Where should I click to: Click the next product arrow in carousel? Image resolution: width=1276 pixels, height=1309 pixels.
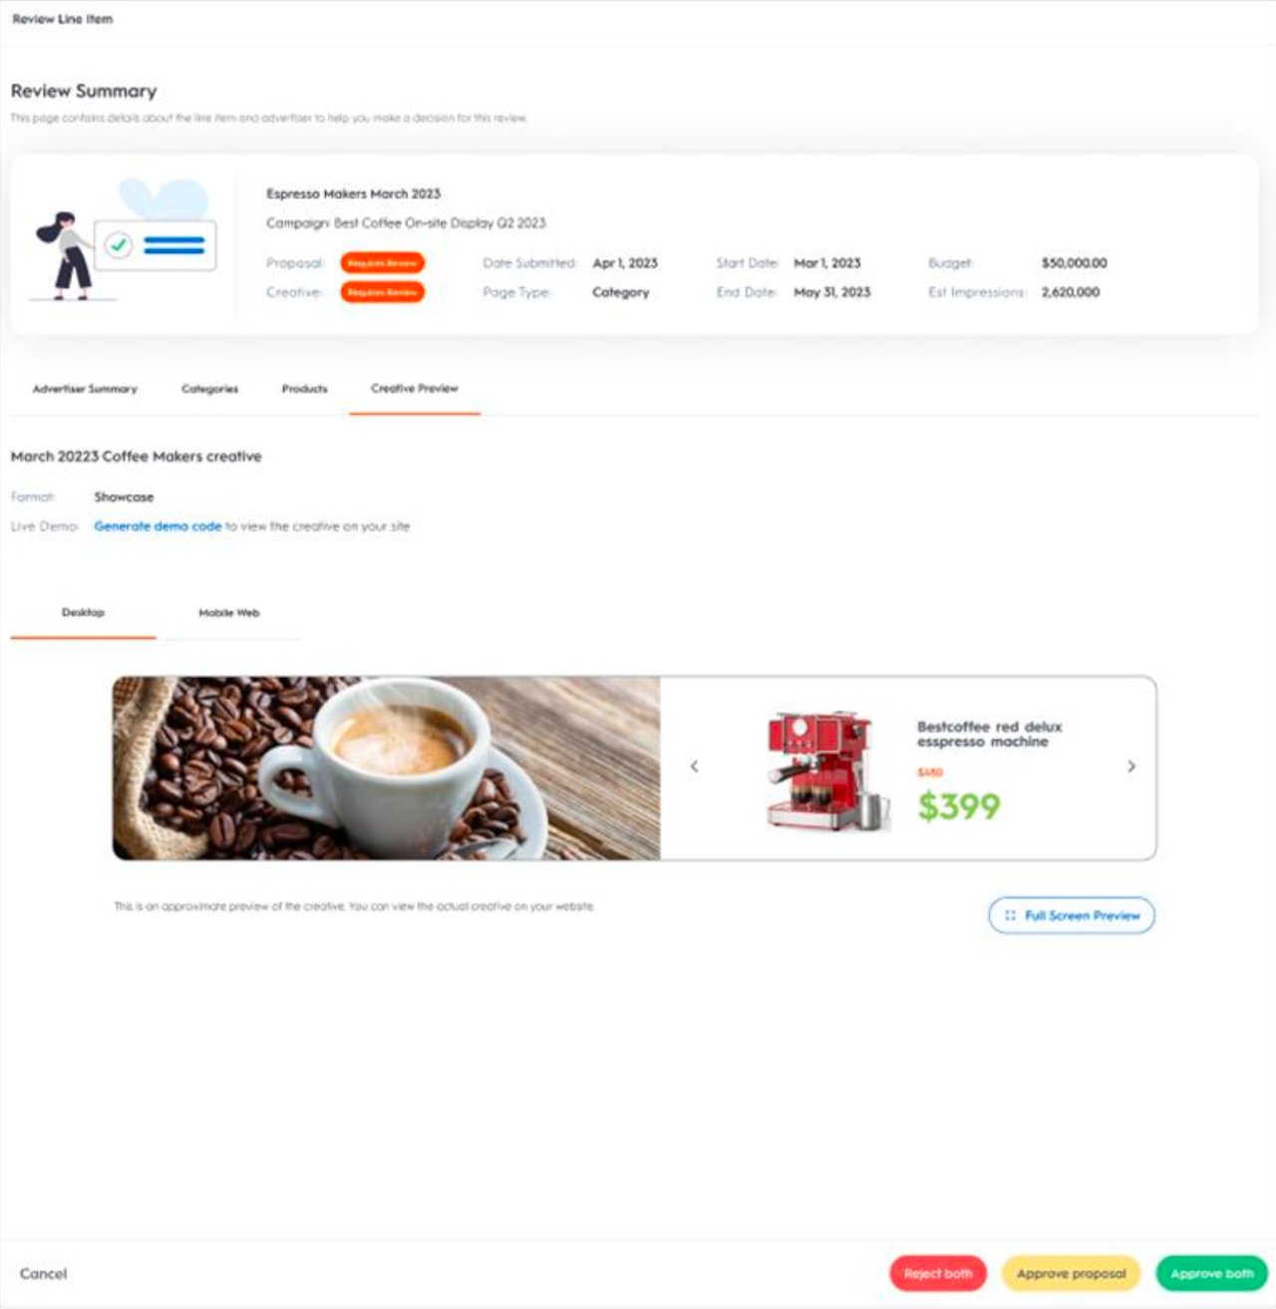[x=1131, y=767]
